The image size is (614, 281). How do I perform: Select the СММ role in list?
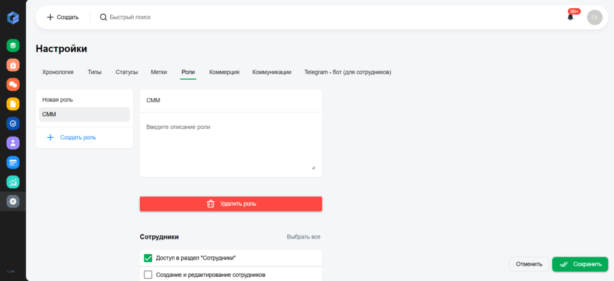click(84, 114)
